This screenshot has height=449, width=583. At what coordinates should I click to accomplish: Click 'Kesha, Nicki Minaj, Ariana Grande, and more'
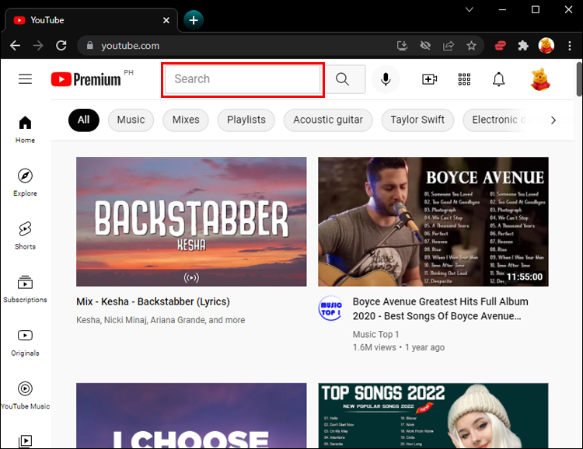(x=161, y=320)
